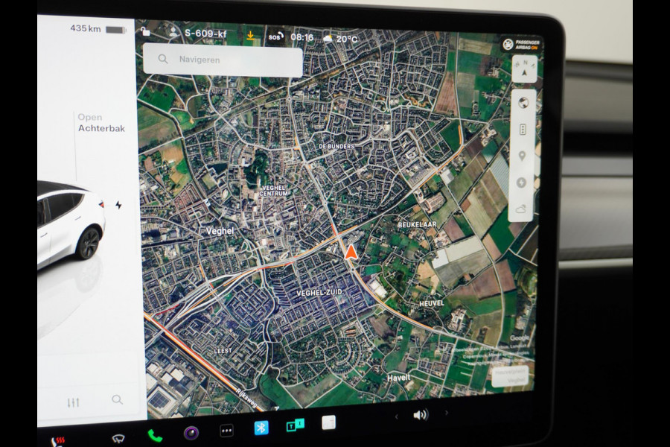Tap the 08:16 clock

(302, 37)
